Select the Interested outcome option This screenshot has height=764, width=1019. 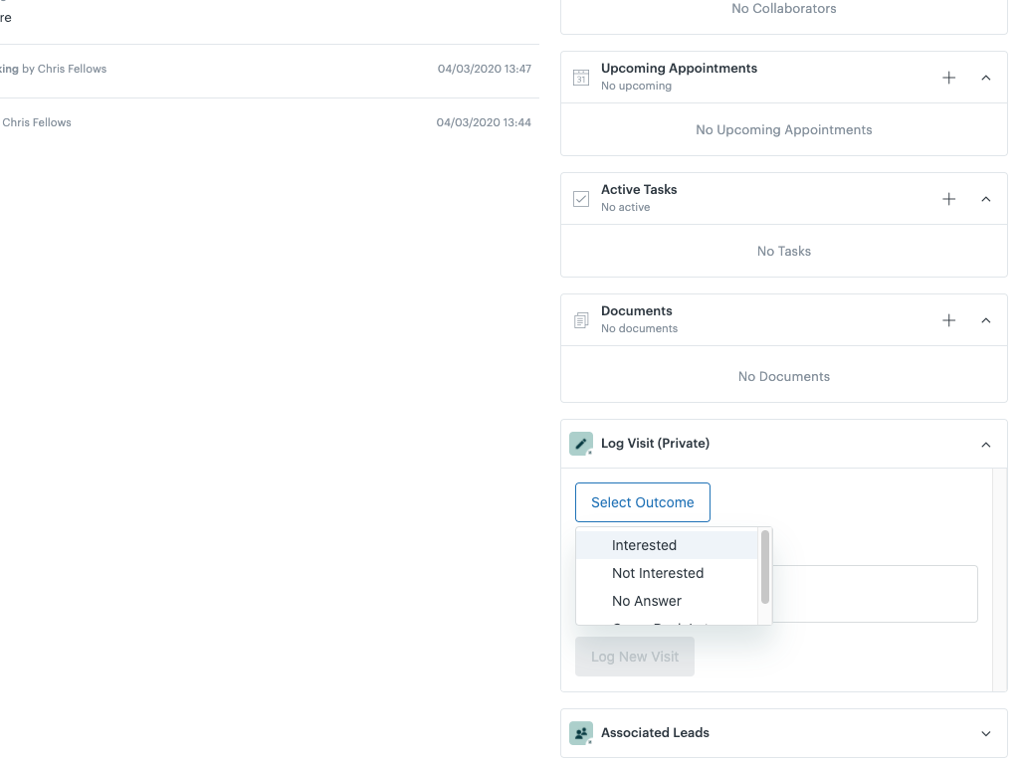pos(644,545)
